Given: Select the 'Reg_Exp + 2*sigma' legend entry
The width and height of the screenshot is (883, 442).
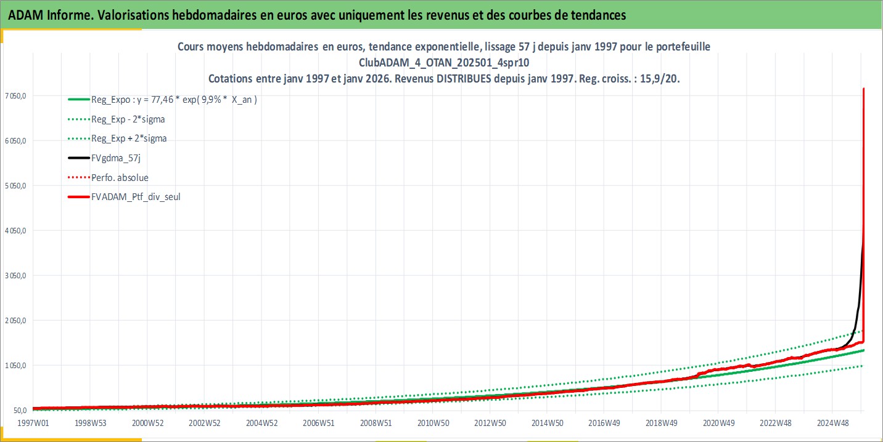Looking at the screenshot, I should 117,139.
